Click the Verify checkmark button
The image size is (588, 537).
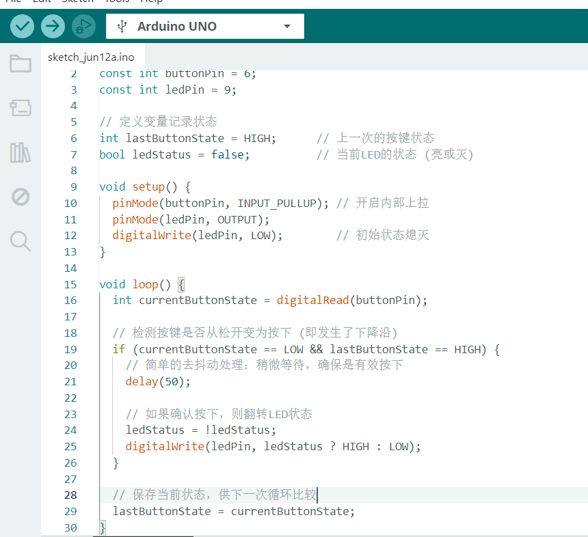tap(22, 26)
